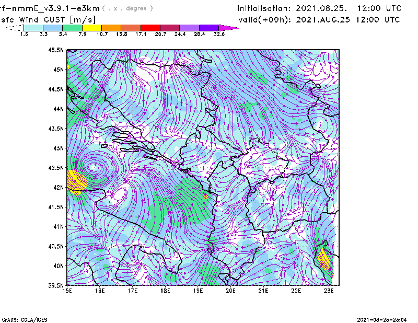Screen dimensions: 418x323
Task: Click the legend value 20.7
Action: coord(160,34)
